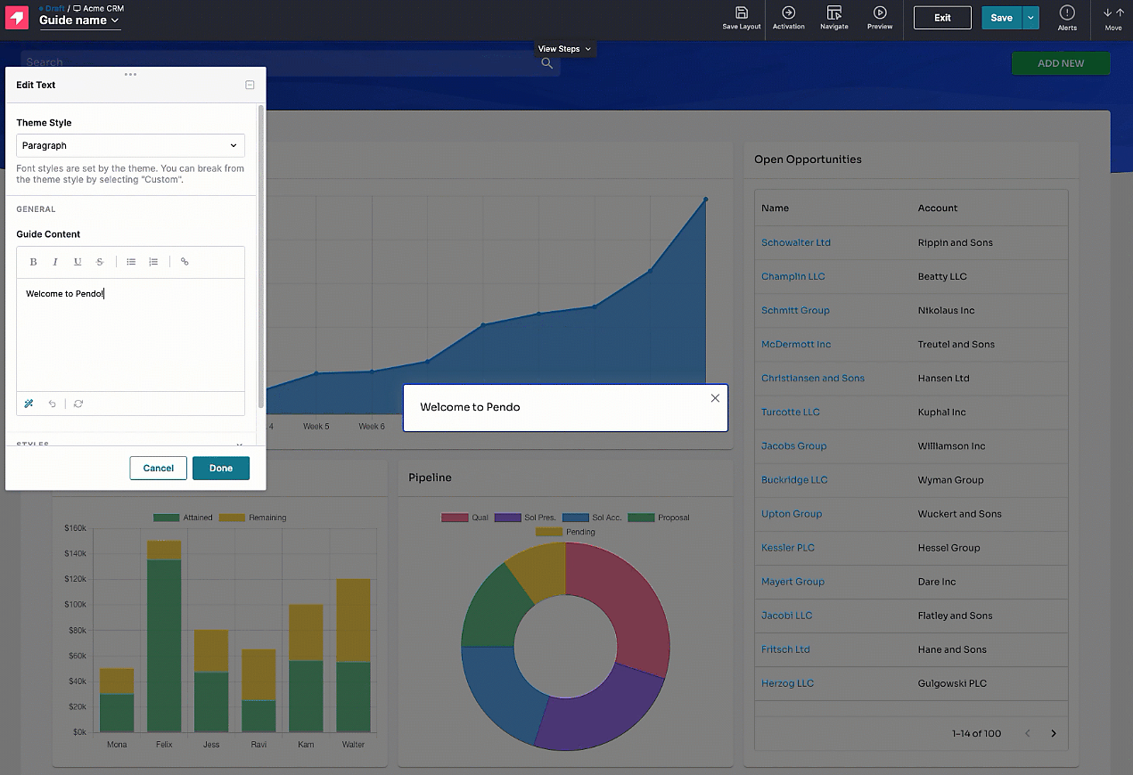Expand the View Steps dropdown

pyautogui.click(x=565, y=49)
